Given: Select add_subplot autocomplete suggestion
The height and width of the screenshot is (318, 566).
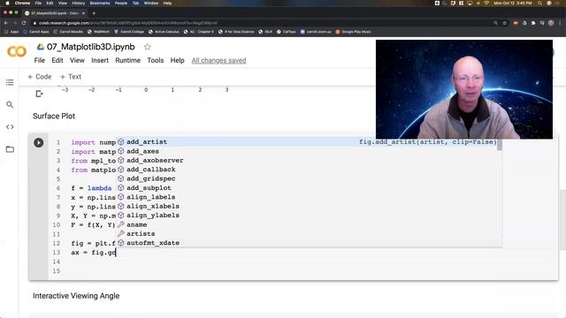Looking at the screenshot, I should (309, 188).
